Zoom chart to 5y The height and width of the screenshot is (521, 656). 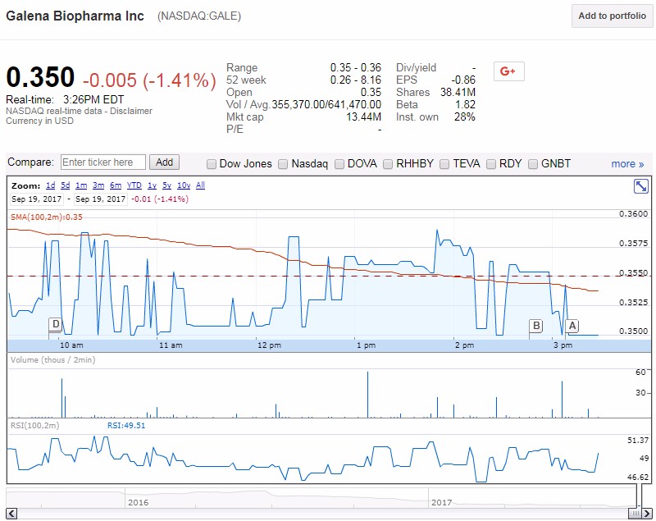(x=167, y=185)
